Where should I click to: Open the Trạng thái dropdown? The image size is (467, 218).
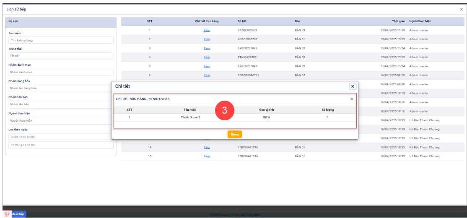61,56
